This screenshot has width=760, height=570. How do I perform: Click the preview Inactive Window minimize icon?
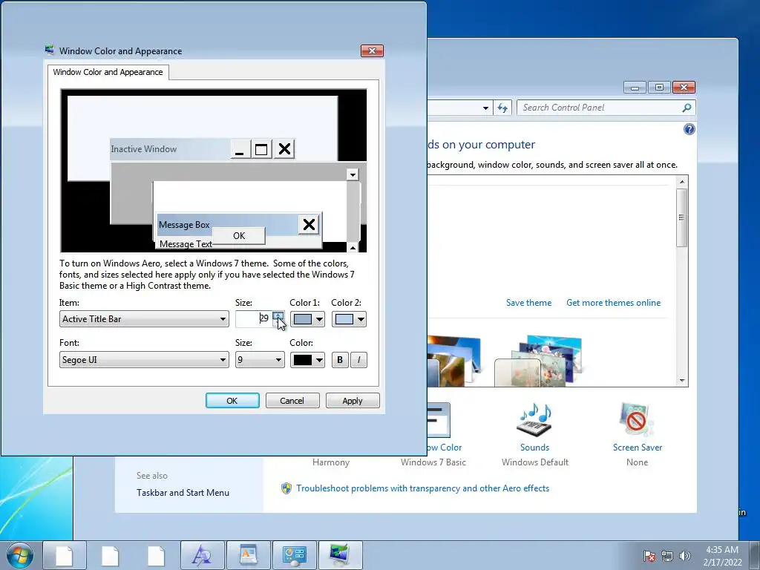[x=240, y=149]
